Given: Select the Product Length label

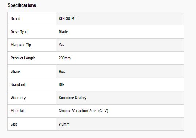Looking at the screenshot, I should point(23,58).
